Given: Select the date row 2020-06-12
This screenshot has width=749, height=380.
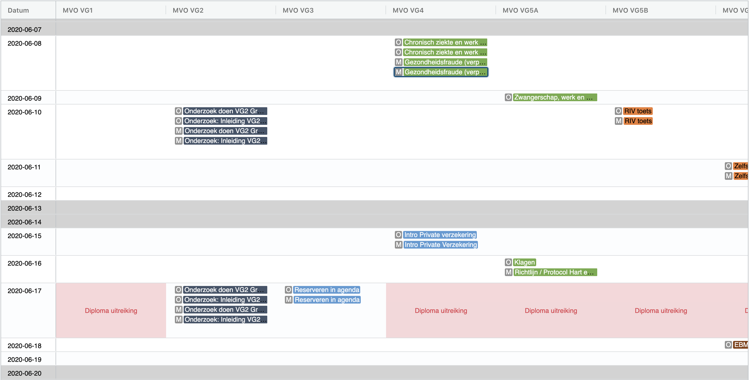Looking at the screenshot, I should coord(375,194).
